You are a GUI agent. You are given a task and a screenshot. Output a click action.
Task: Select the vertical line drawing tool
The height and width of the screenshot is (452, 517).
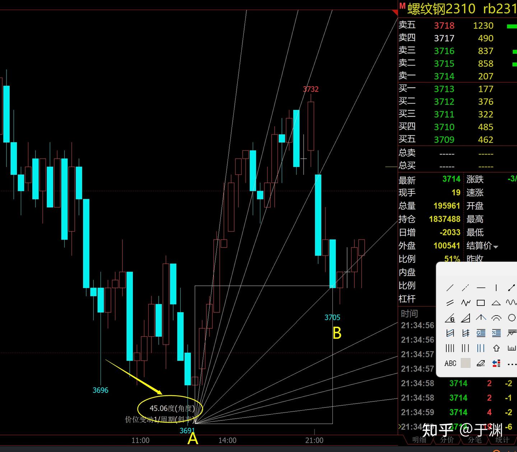coord(496,288)
